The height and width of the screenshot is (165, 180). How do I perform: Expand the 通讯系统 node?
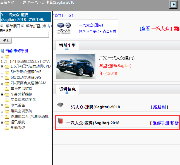pyautogui.click(x=2, y=122)
